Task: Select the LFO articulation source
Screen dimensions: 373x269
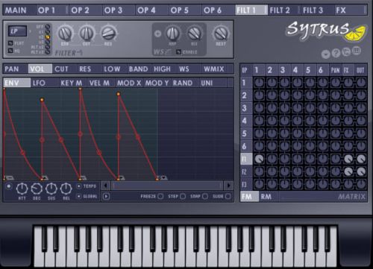Action: click(x=45, y=83)
